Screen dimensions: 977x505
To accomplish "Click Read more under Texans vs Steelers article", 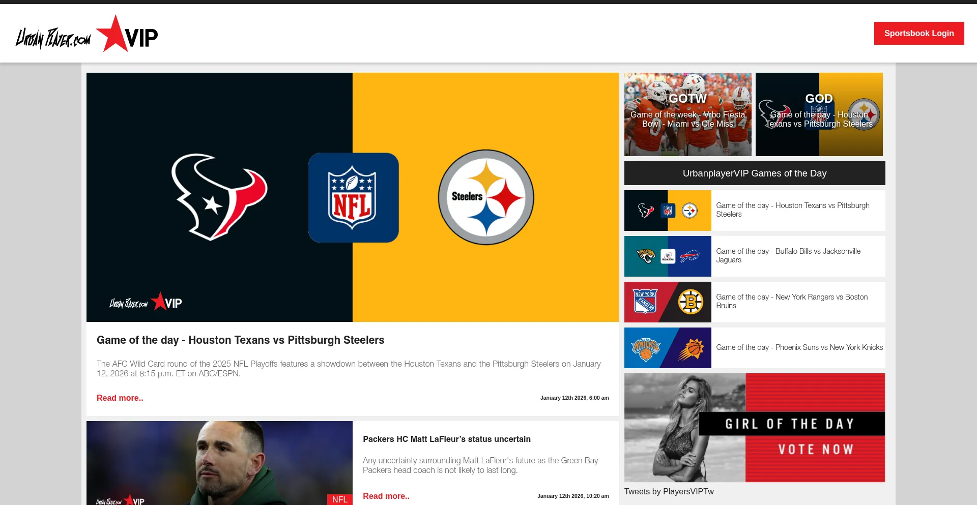I will 120,398.
